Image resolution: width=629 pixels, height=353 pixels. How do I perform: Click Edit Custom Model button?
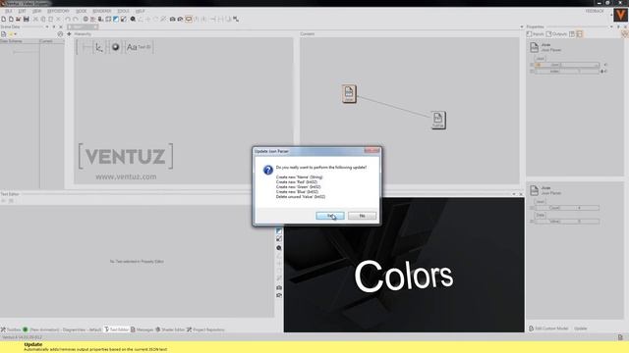pyautogui.click(x=548, y=328)
